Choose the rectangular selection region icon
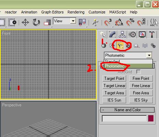Image resolution: width=159 pixels, height=137 pixels. [2, 22]
